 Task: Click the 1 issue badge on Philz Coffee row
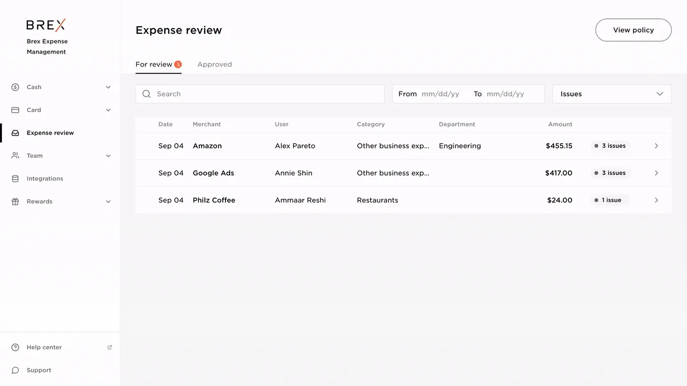pyautogui.click(x=610, y=200)
